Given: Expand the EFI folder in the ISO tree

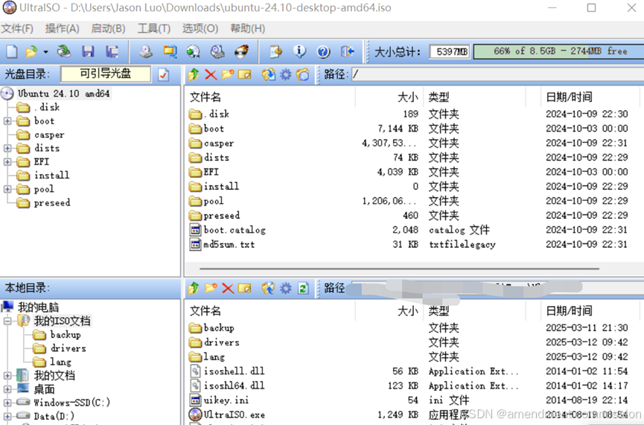Looking at the screenshot, I should pos(7,162).
